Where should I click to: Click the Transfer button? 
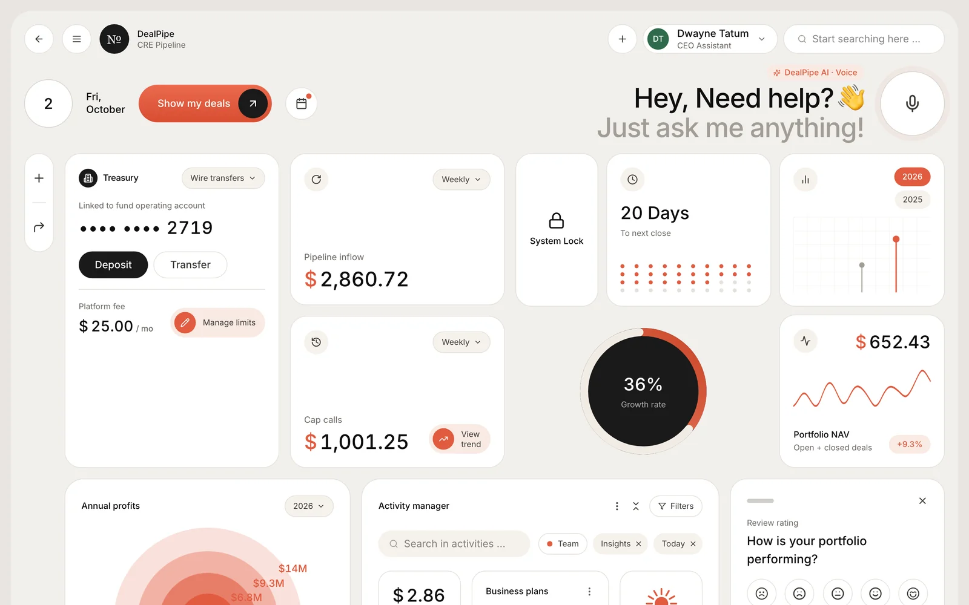[190, 265]
